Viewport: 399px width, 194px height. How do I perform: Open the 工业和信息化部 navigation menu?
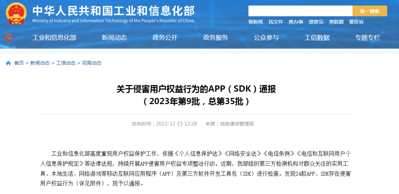pyautogui.click(x=54, y=38)
